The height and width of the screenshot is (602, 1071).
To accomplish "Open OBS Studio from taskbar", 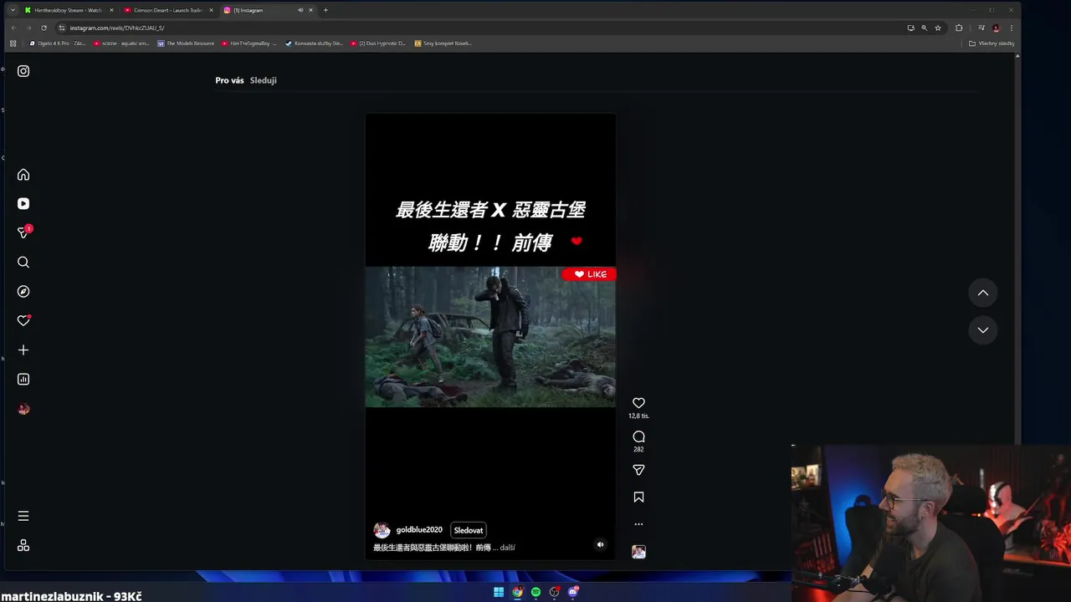I will point(554,592).
